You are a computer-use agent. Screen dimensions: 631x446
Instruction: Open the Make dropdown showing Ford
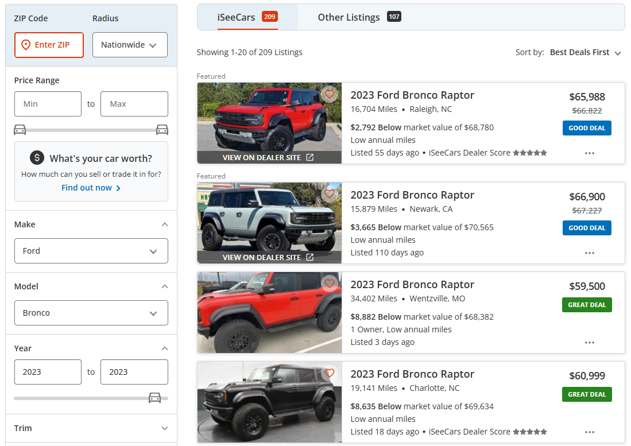[91, 251]
